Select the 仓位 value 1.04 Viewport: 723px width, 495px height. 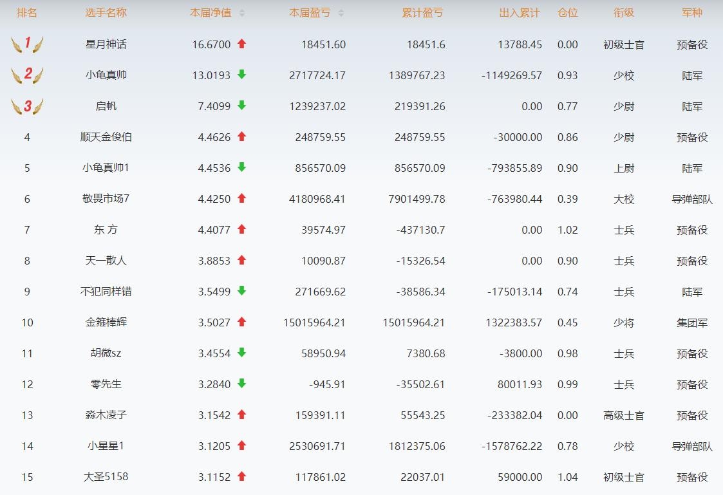[568, 477]
